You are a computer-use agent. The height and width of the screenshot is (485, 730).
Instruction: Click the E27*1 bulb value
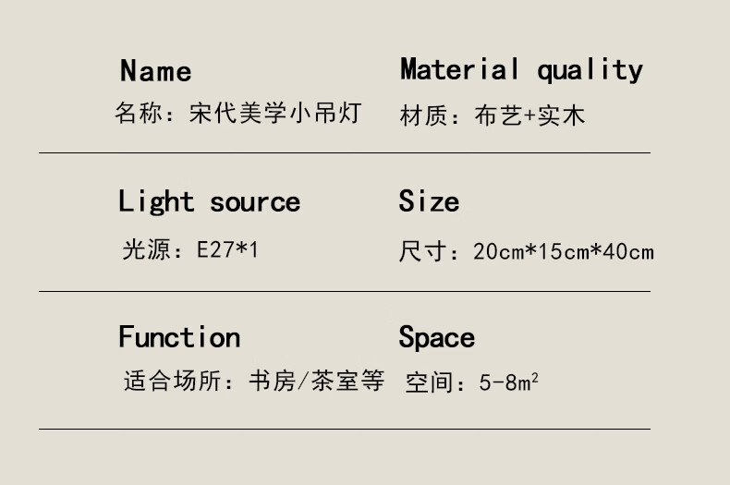[227, 250]
